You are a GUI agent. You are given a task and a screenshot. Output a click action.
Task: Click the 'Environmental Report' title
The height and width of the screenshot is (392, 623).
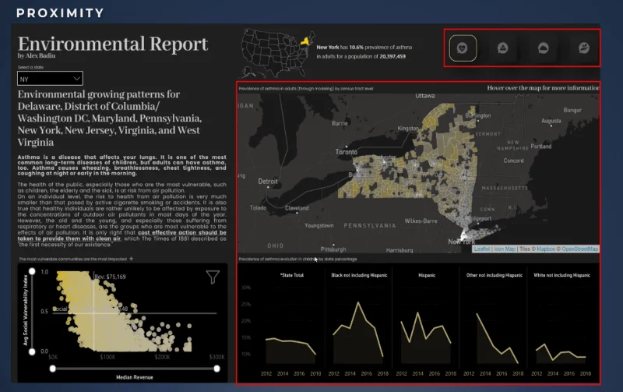point(112,44)
